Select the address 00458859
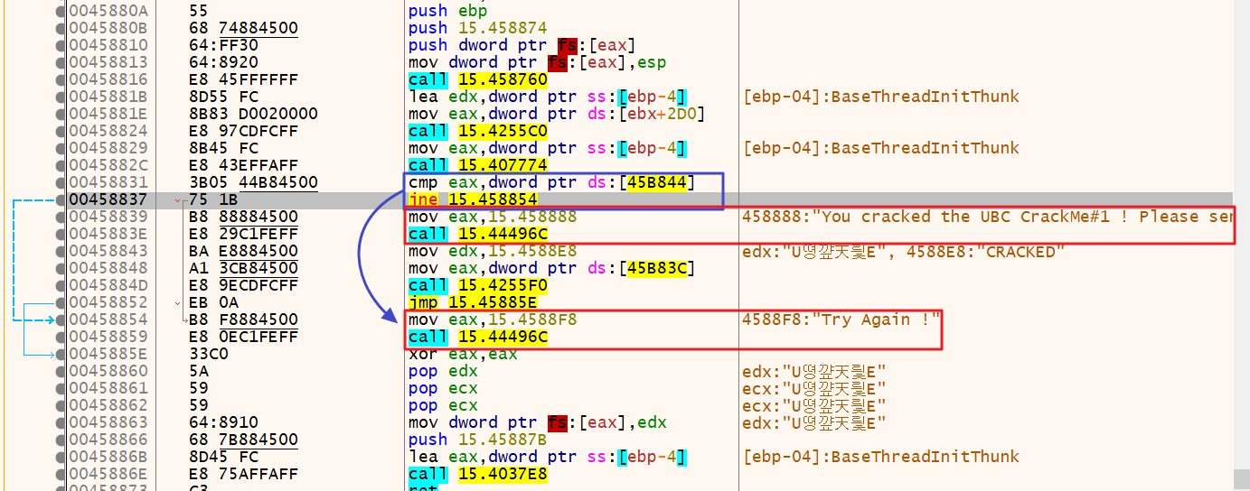The image size is (1250, 491). point(108,337)
